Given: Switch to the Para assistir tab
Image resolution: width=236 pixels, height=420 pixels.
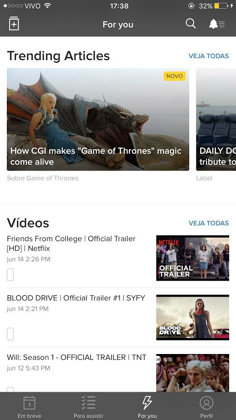Looking at the screenshot, I should point(88,406).
